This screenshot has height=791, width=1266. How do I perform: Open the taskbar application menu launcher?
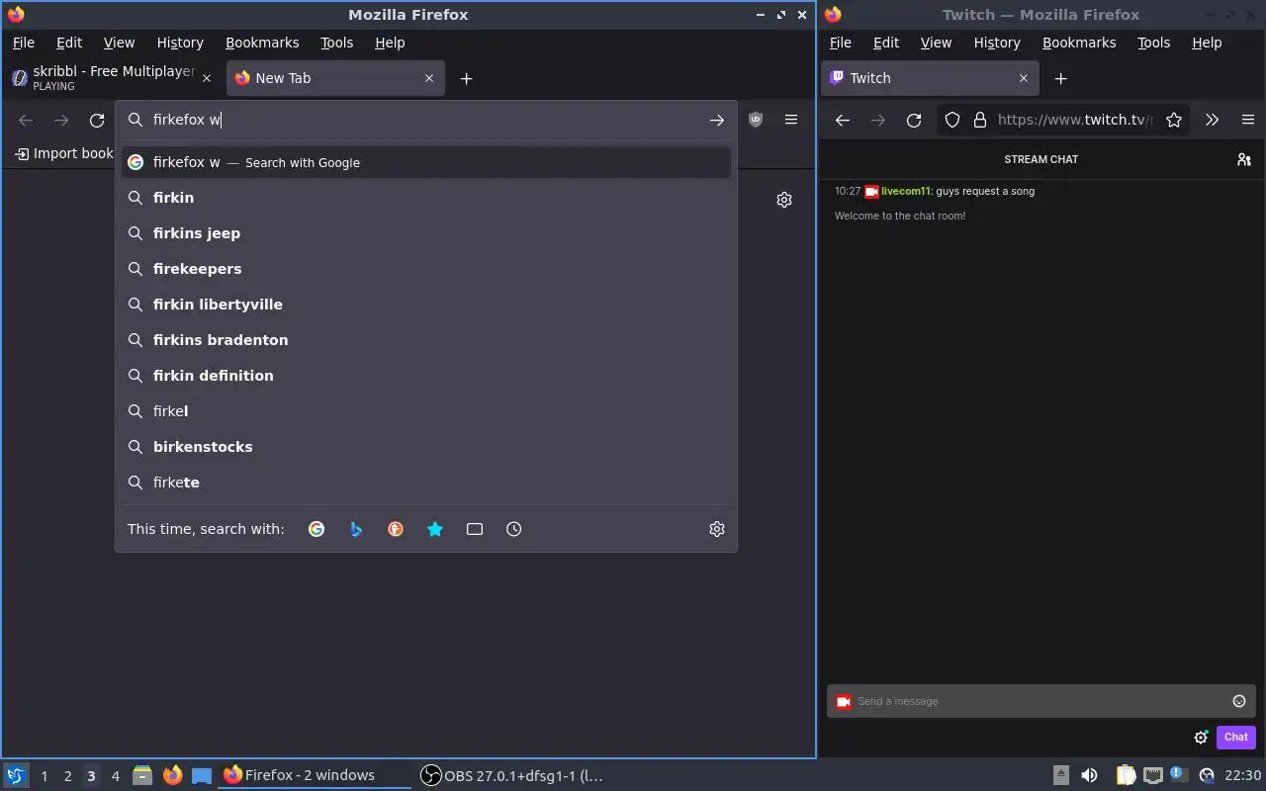[x=15, y=775]
